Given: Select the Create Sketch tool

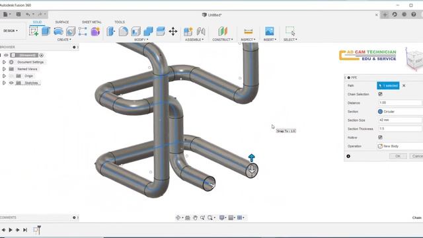Looking at the screenshot, I should pos(34,31).
